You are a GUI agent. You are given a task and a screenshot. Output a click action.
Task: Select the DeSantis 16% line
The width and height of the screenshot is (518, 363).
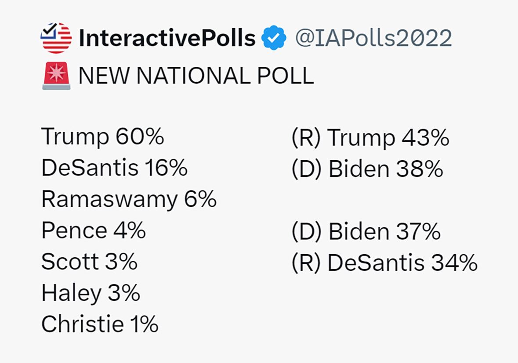(x=114, y=168)
